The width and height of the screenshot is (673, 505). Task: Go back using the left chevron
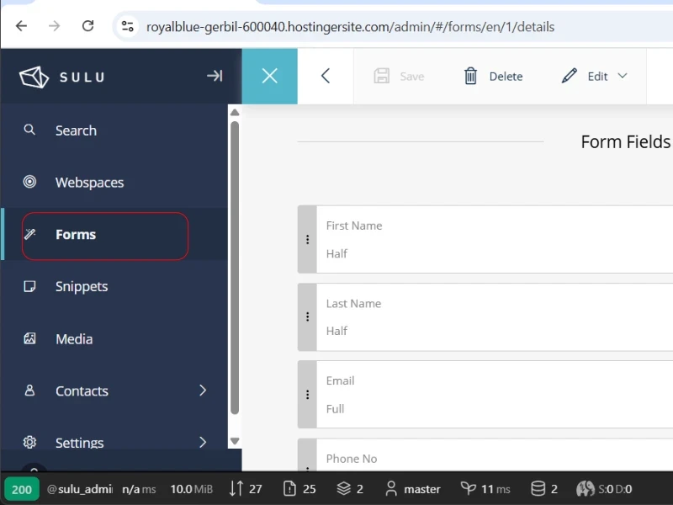click(x=326, y=76)
